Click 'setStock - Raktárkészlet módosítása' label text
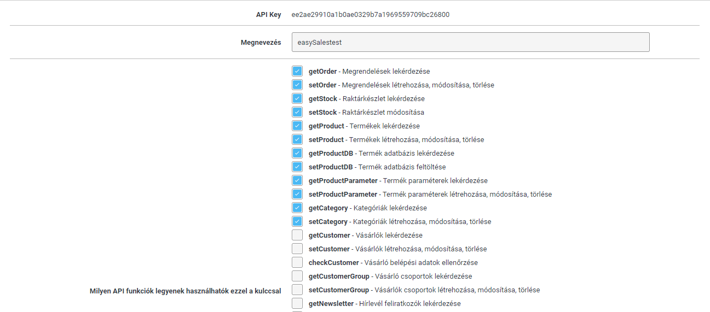This screenshot has height=312, width=710. tap(366, 113)
